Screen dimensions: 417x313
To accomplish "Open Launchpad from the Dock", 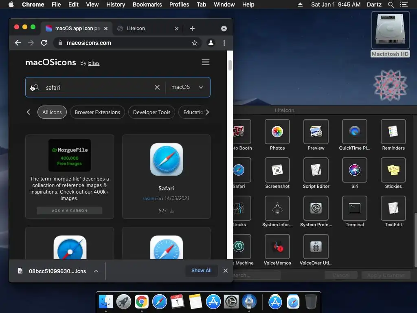I will tap(124, 302).
